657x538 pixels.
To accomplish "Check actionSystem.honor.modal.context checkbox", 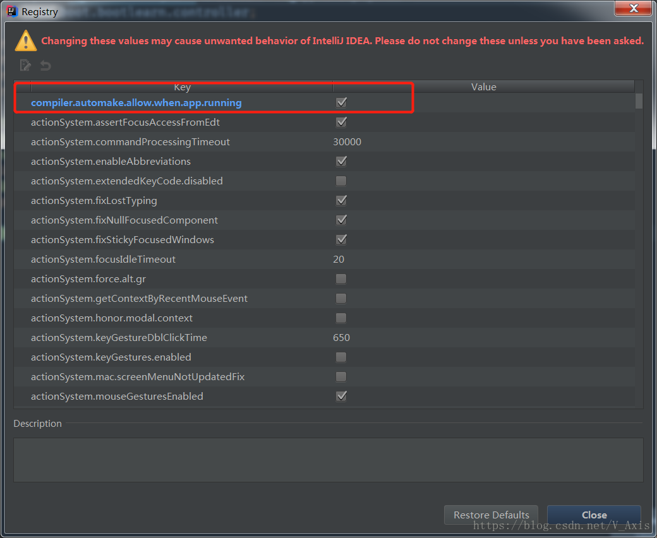I will [x=341, y=318].
